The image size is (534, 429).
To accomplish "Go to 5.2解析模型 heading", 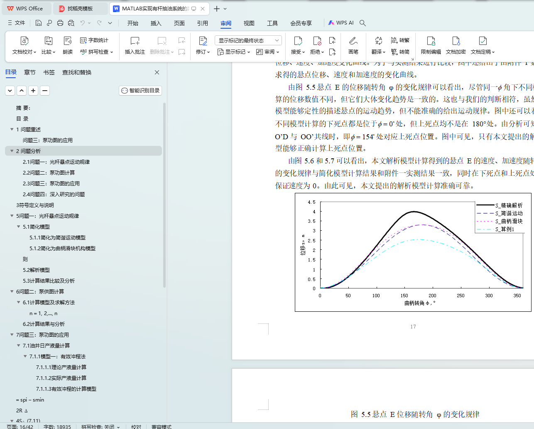I will (x=36, y=270).
